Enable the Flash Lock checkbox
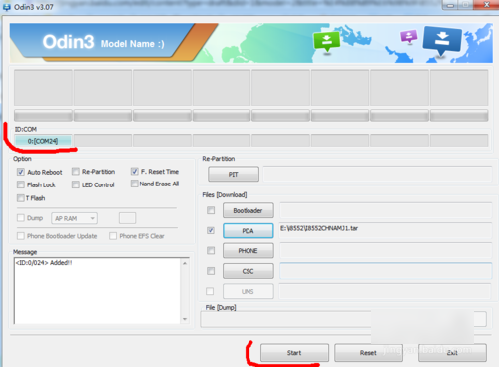This screenshot has height=367, width=499. (x=21, y=184)
